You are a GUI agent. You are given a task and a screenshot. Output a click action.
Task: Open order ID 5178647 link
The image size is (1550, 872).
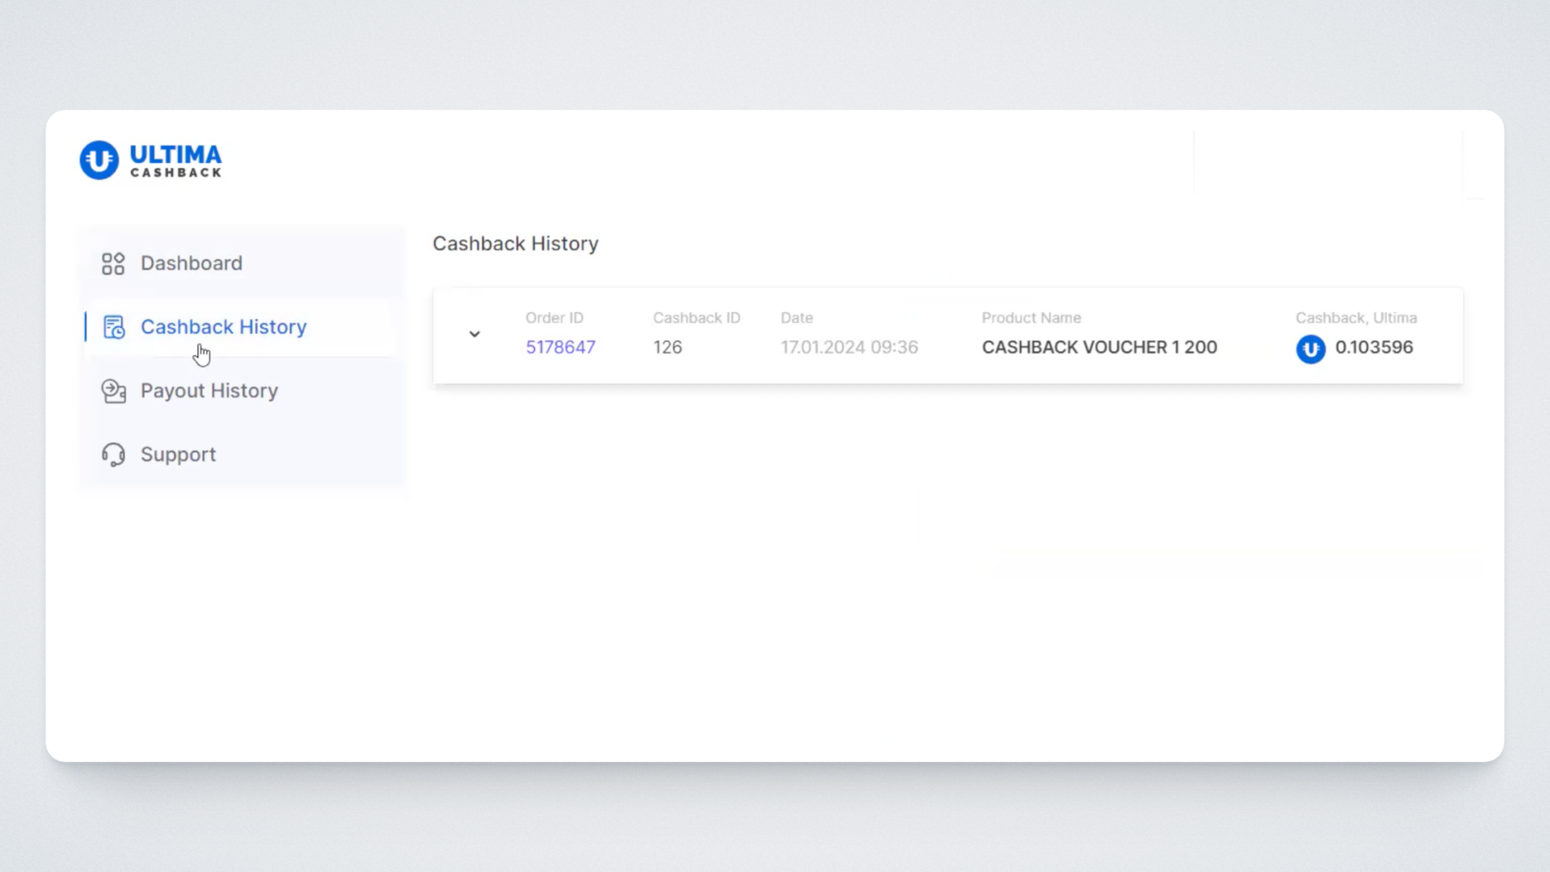(560, 347)
